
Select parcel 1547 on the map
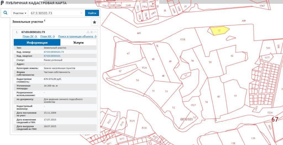(x=262, y=6)
